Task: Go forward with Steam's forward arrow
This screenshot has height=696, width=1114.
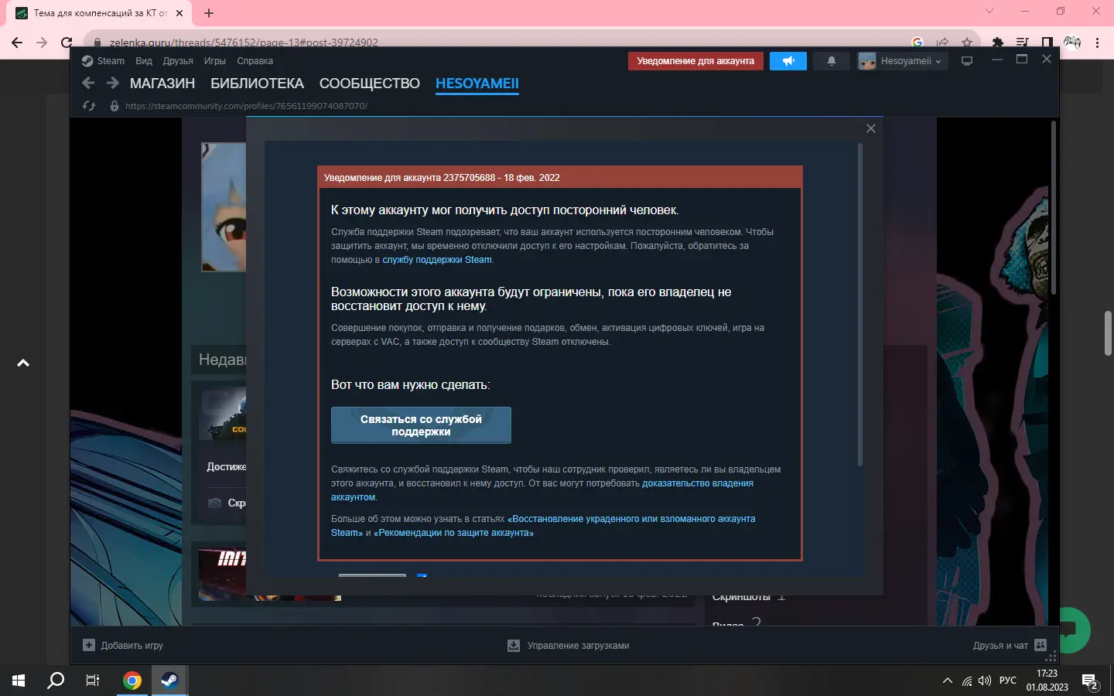Action: (x=113, y=83)
